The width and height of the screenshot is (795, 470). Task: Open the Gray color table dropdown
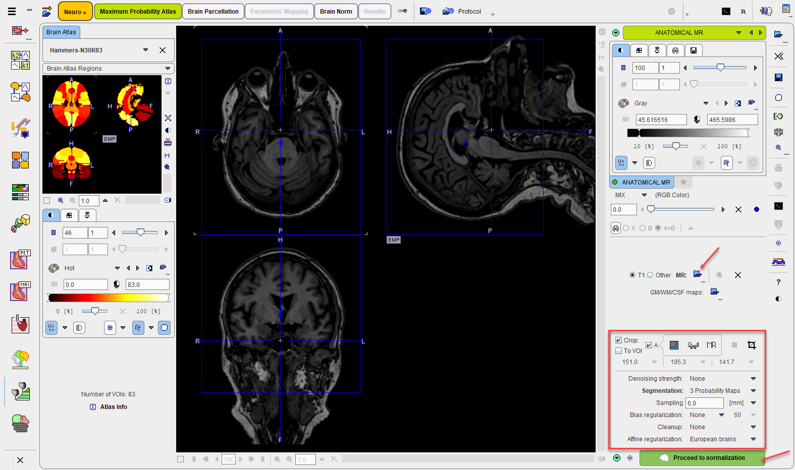point(706,103)
